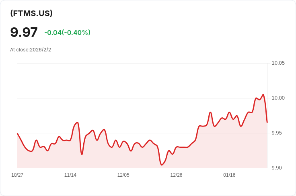Click the 10.00 price level label
Screen dimensions: 296x196
point(278,98)
